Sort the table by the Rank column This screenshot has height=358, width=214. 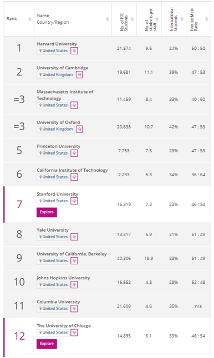pyautogui.click(x=30, y=19)
